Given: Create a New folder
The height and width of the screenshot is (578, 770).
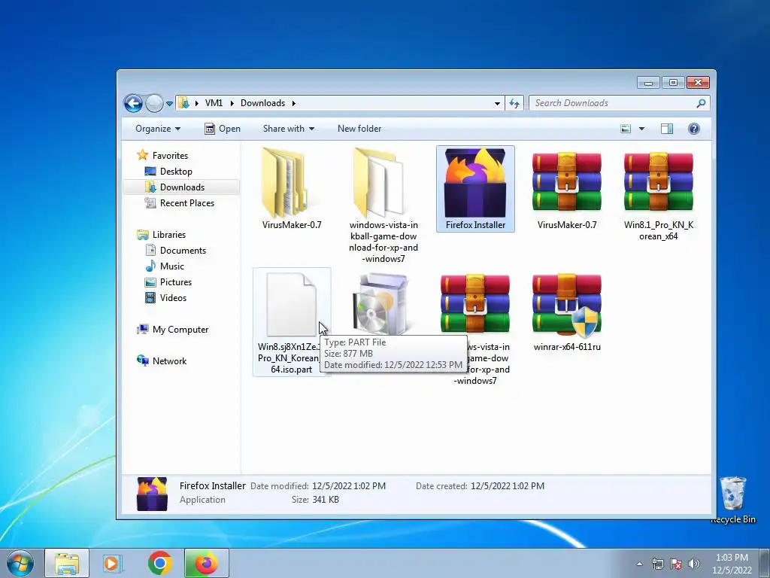Looking at the screenshot, I should (x=359, y=129).
